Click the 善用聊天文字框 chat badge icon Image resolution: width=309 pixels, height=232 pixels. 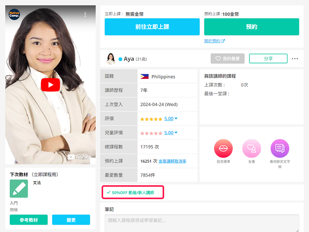tap(280, 148)
